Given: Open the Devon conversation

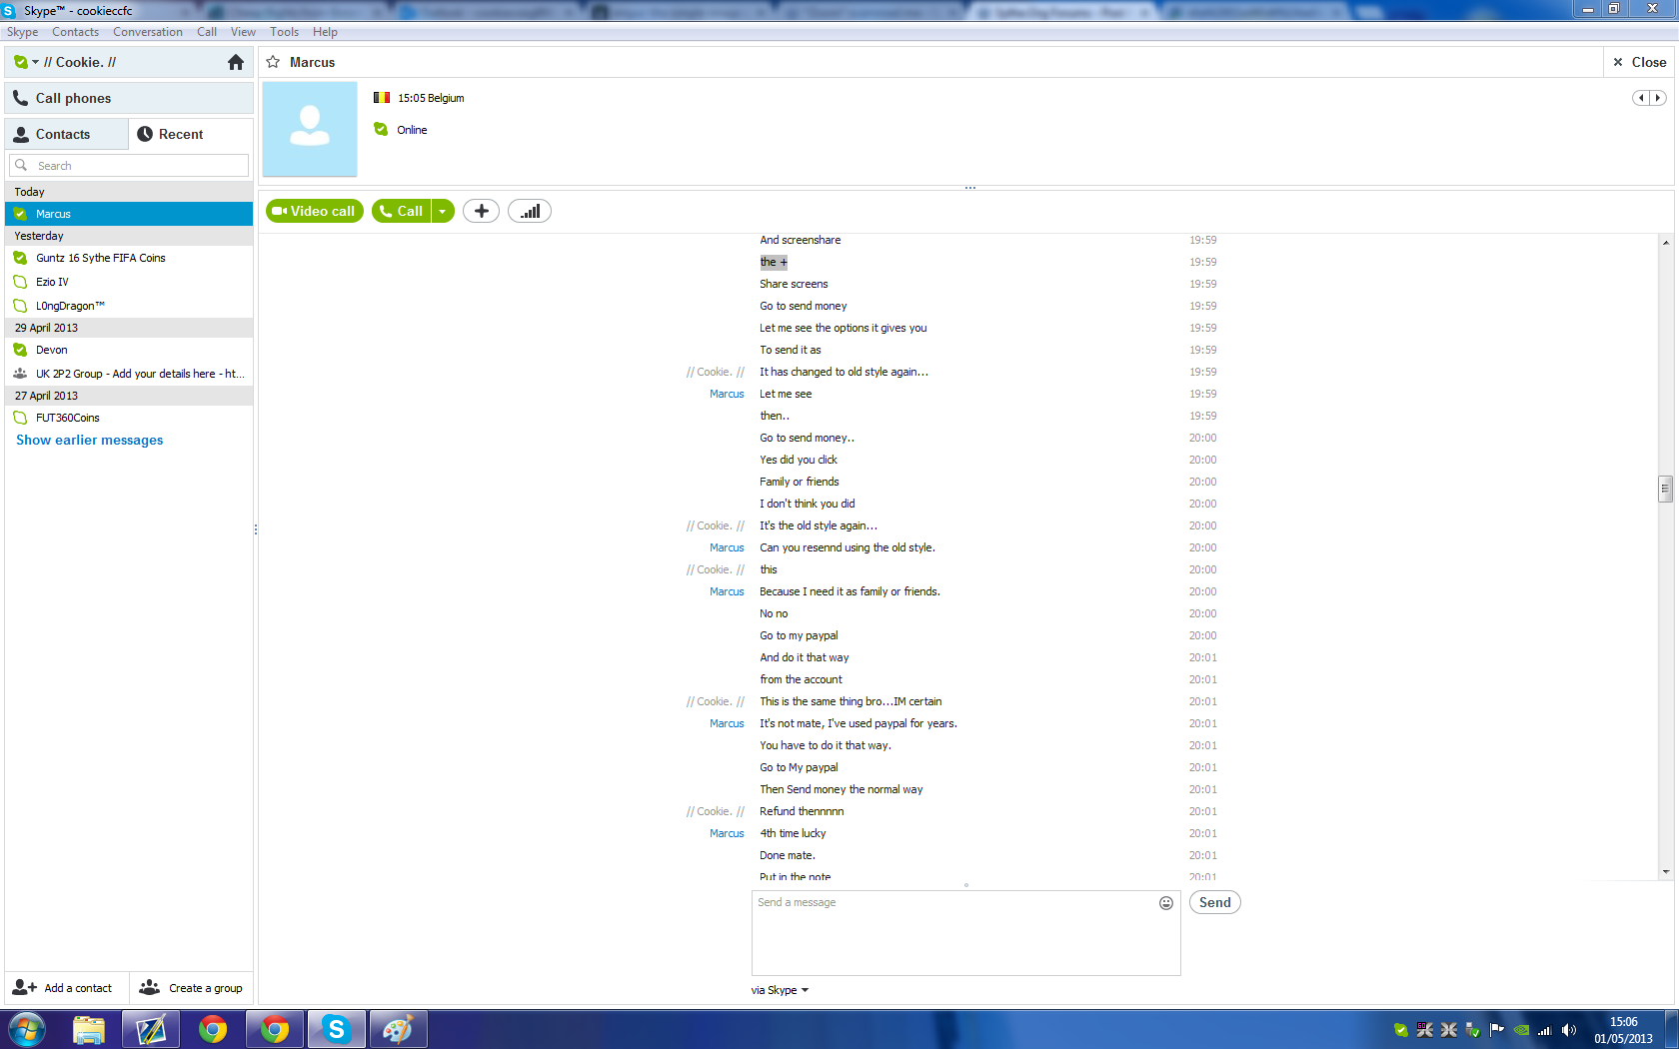Looking at the screenshot, I should pyautogui.click(x=129, y=350).
